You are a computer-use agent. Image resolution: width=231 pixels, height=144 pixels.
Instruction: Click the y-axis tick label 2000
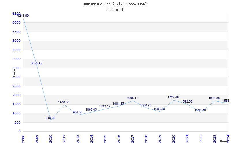click(x=16, y=95)
